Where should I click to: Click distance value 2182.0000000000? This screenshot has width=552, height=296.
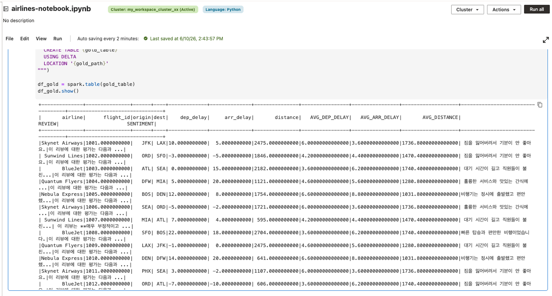(x=276, y=169)
